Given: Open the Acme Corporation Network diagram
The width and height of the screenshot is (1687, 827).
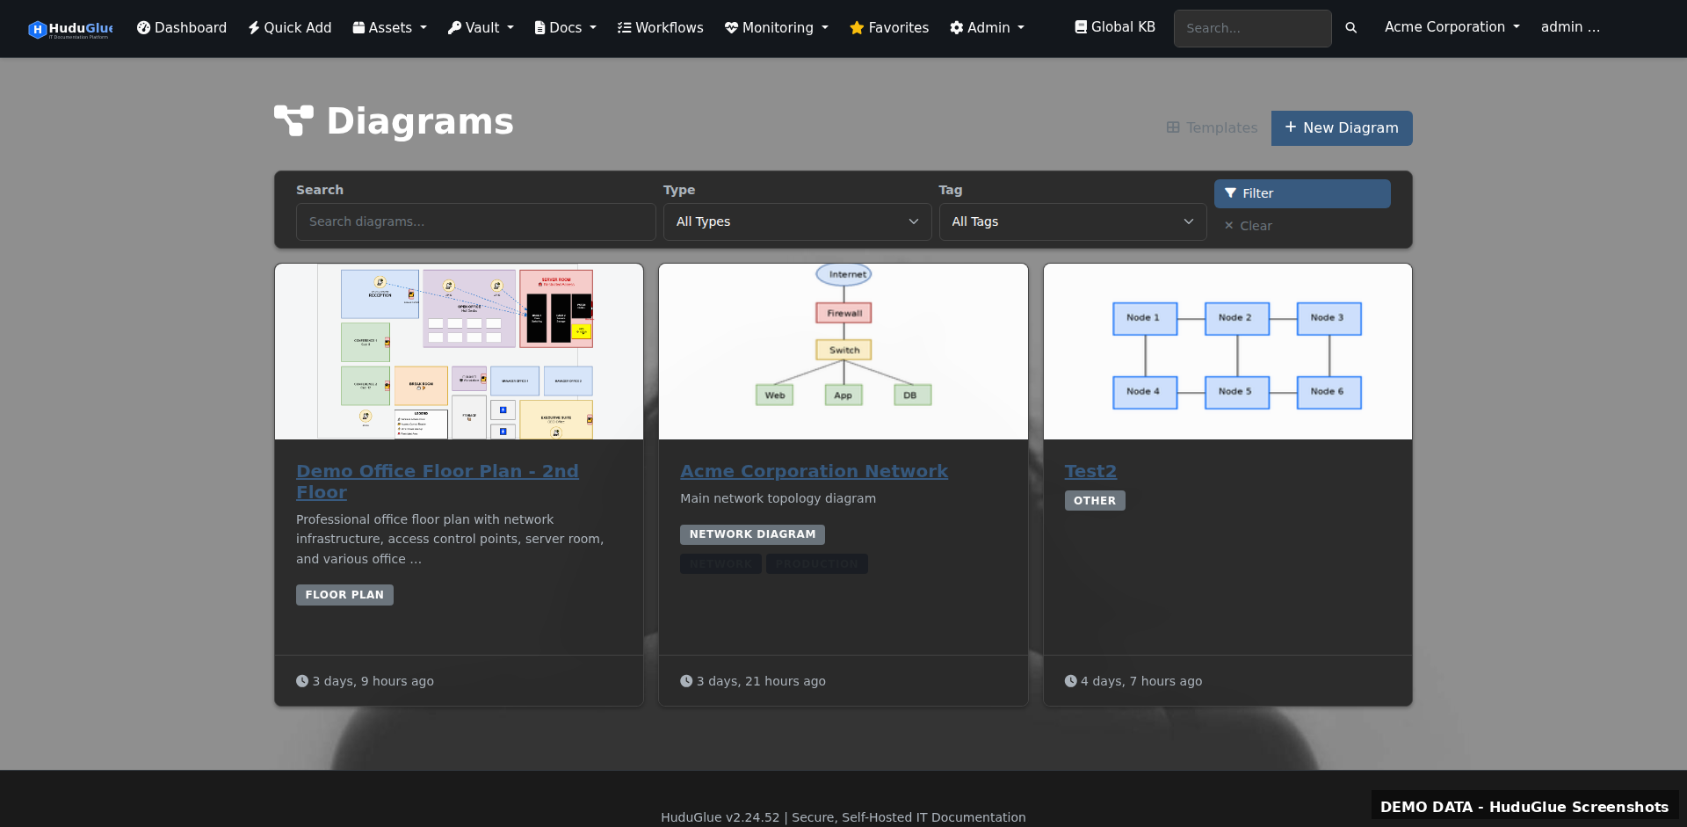Looking at the screenshot, I should 814,471.
